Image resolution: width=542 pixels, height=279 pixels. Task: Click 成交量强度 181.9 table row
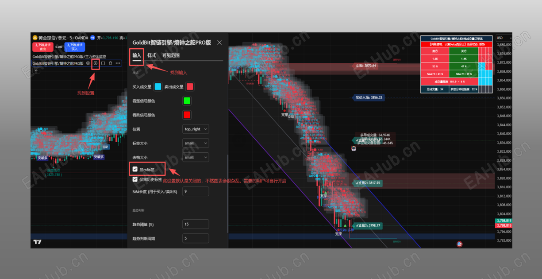449,81
